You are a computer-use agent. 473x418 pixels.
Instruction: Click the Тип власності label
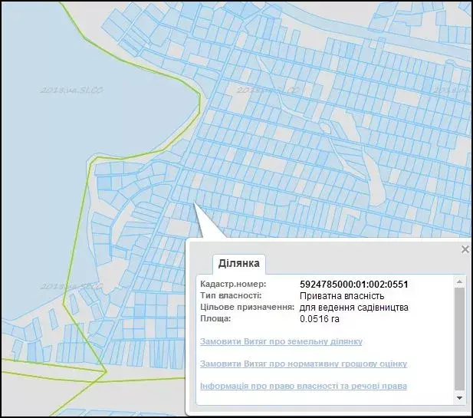click(x=231, y=296)
